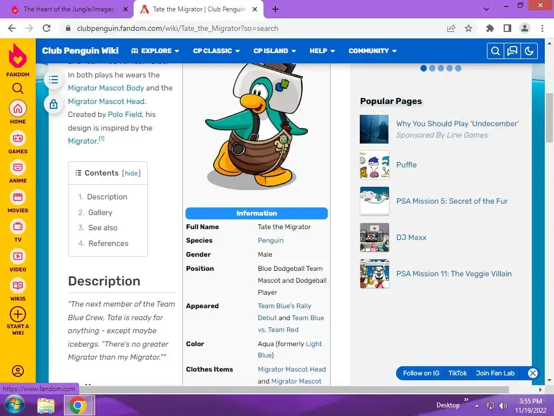Jump to See also in the Contents list
The height and width of the screenshot is (416, 554).
click(x=103, y=228)
